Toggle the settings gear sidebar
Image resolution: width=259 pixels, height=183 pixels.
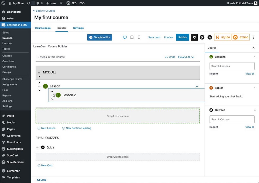click(x=194, y=37)
